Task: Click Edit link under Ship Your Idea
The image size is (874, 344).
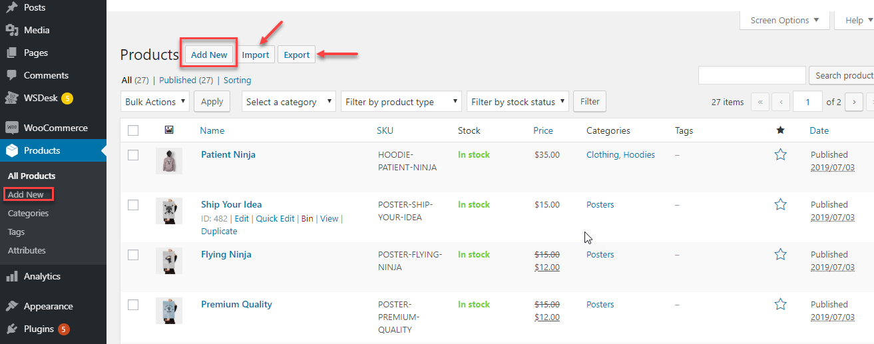Action: click(242, 218)
